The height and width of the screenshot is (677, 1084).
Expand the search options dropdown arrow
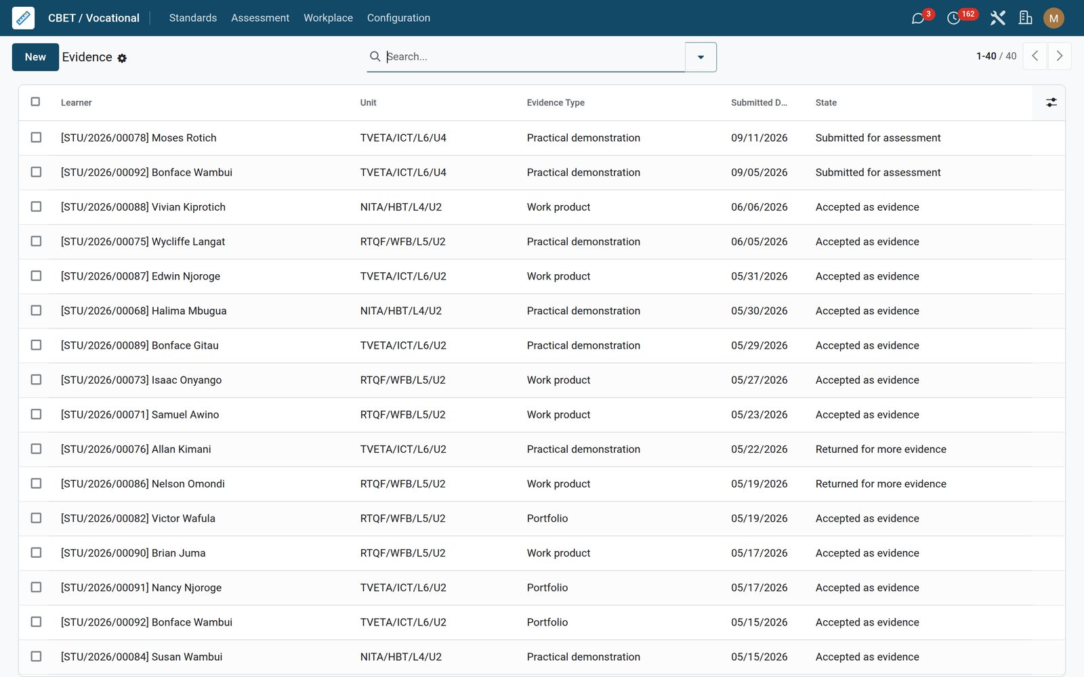pyautogui.click(x=701, y=57)
